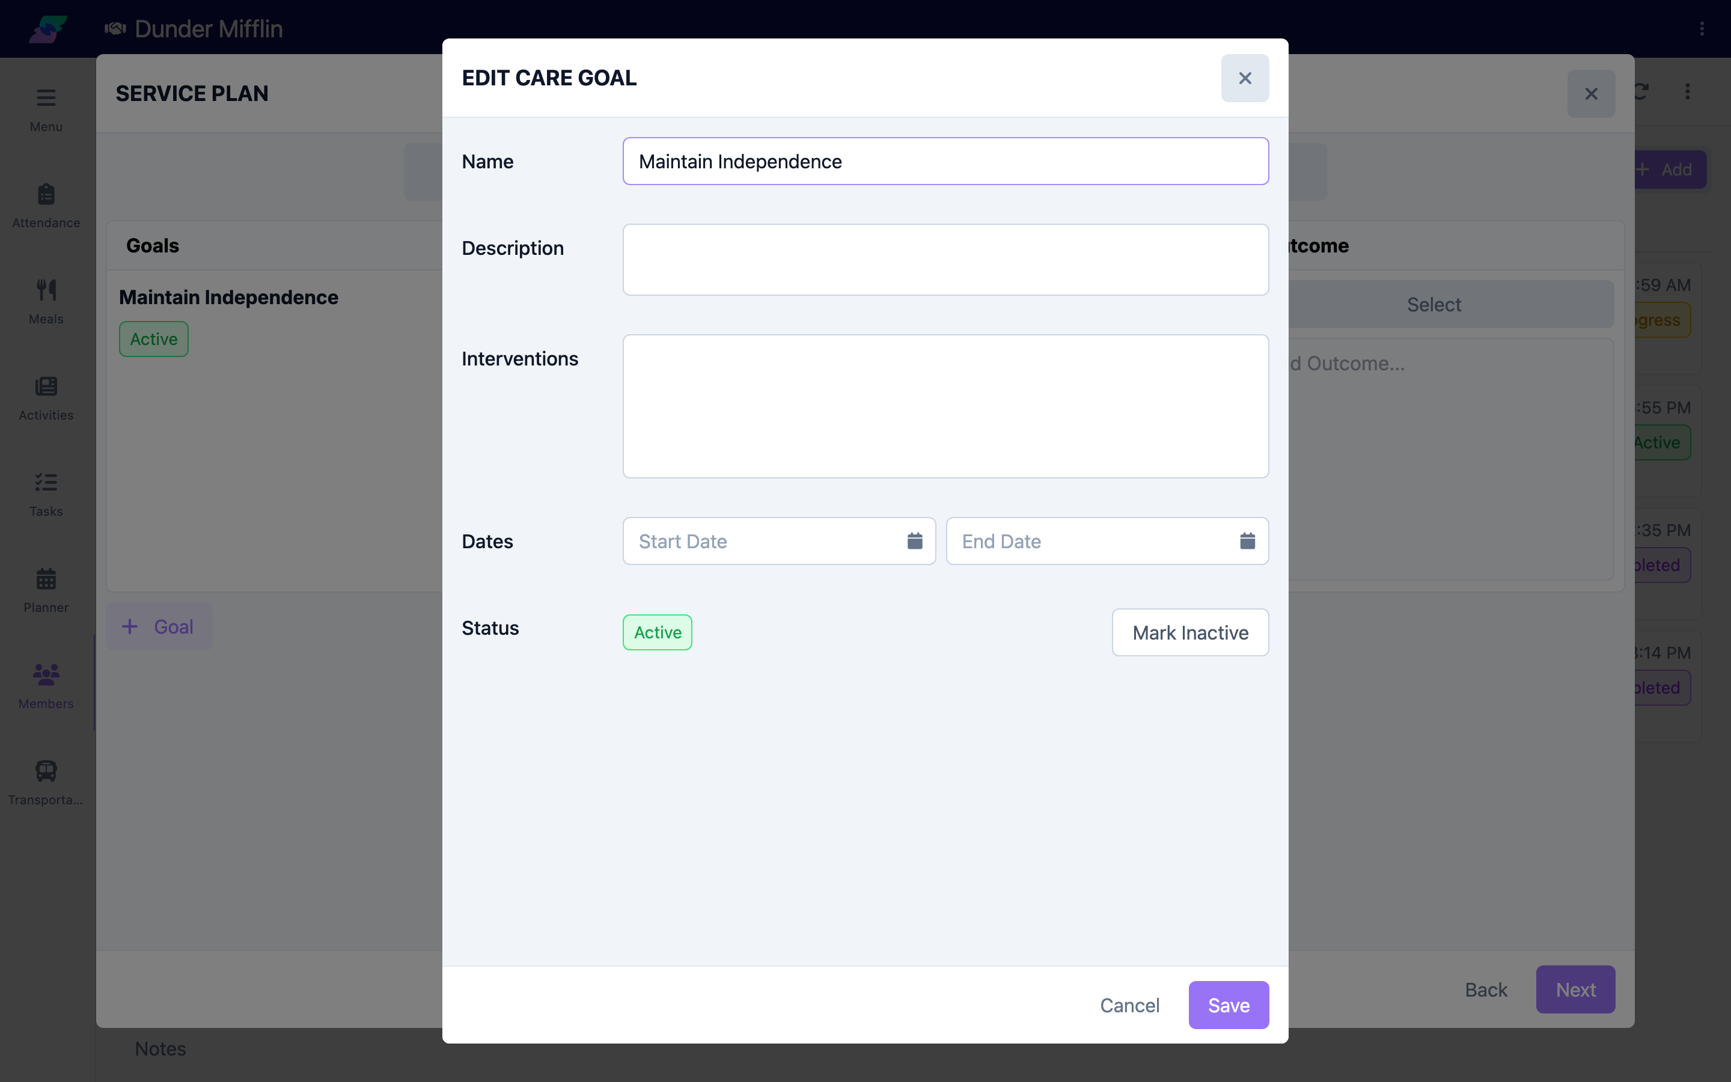Open Activities in the sidebar
Screen dimensions: 1731x1082
(46, 399)
